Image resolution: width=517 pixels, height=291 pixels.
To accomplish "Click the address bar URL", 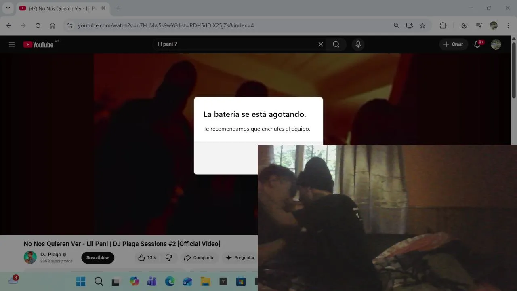I will pos(166,25).
